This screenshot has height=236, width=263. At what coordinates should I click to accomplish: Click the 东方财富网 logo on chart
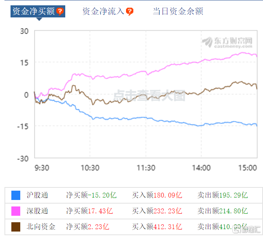click(x=227, y=43)
